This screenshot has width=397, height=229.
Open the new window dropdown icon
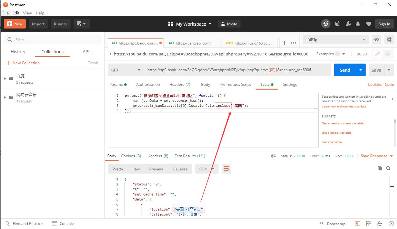click(x=82, y=24)
